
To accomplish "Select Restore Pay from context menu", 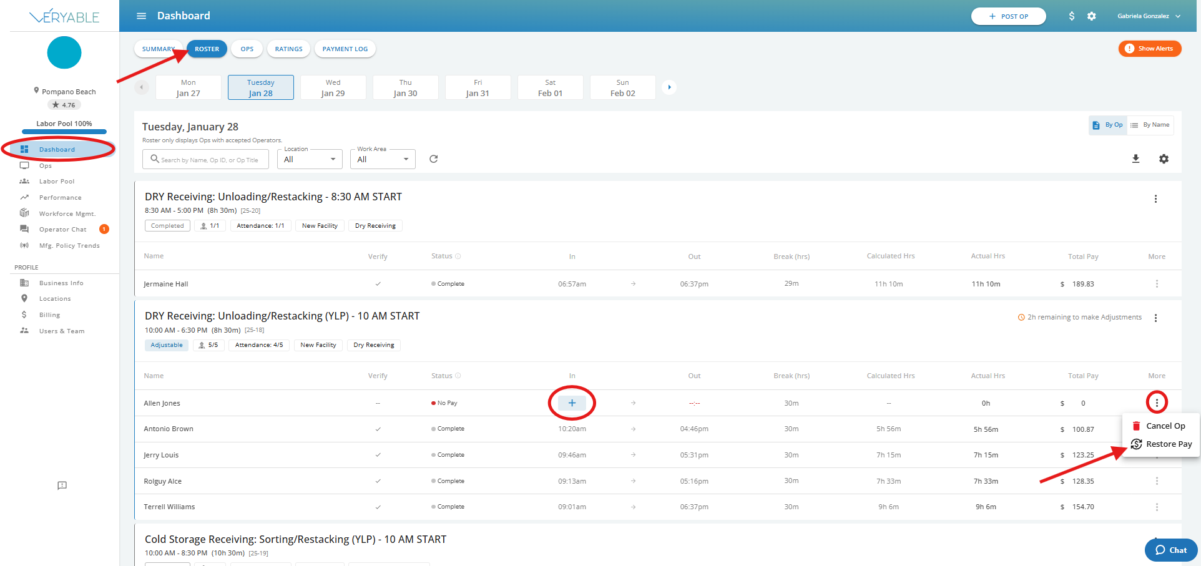I will (1162, 444).
